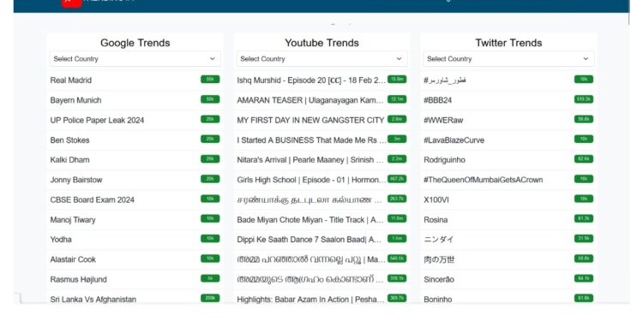Click count badge beside Sri Lanka Vs Afghanistan
Image resolution: width=643 pixels, height=321 pixels.
pos(210,299)
